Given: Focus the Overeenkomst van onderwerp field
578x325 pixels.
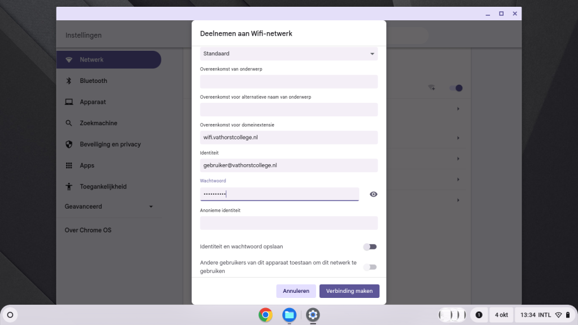Looking at the screenshot, I should coord(288,82).
